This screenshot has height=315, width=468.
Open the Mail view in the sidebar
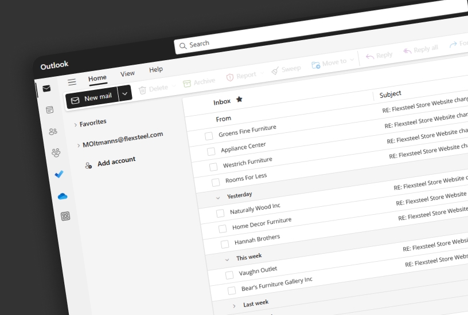point(46,89)
